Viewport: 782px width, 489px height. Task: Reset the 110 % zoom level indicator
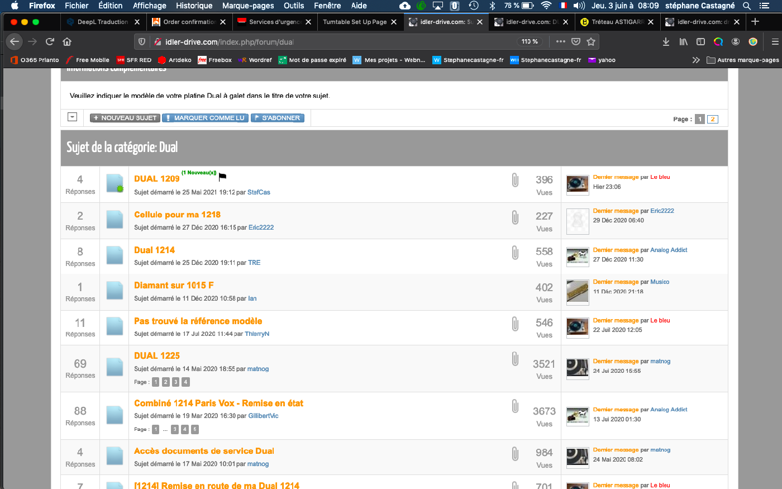(x=530, y=42)
